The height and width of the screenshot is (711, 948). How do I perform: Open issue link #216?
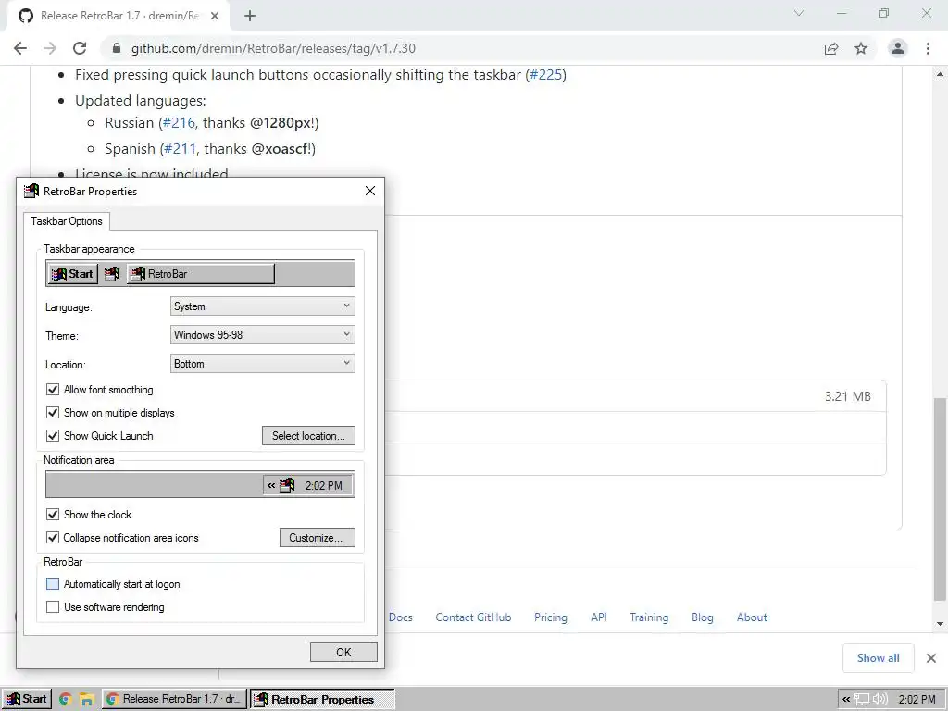tap(179, 123)
